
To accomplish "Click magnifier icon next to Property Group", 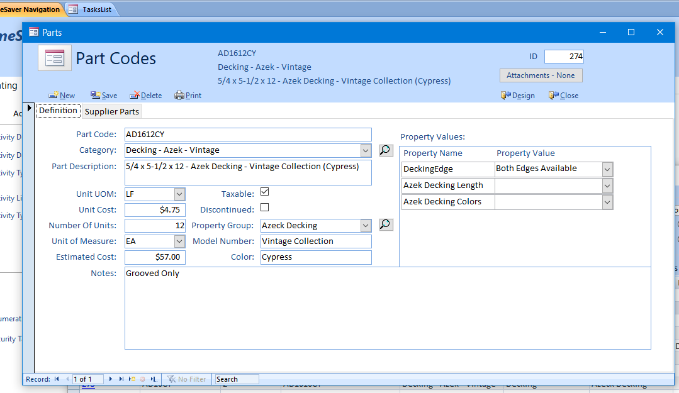I will 386,224.
